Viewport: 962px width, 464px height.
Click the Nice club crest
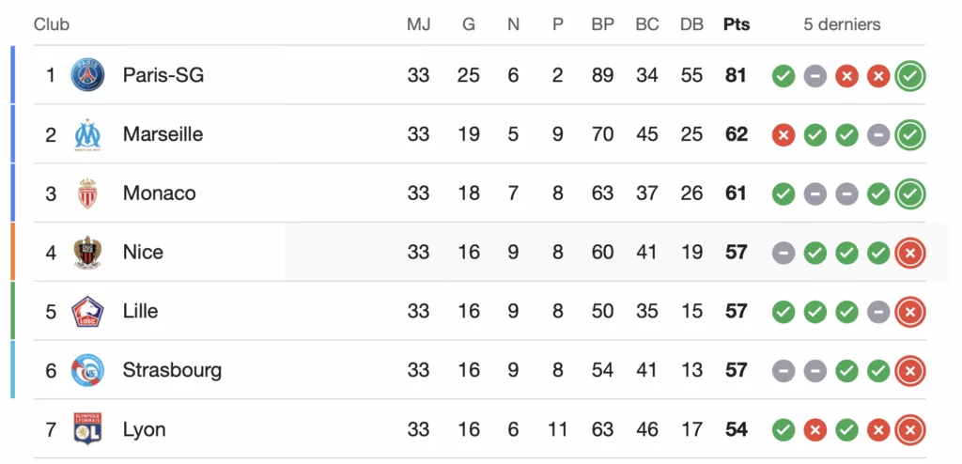pos(87,253)
